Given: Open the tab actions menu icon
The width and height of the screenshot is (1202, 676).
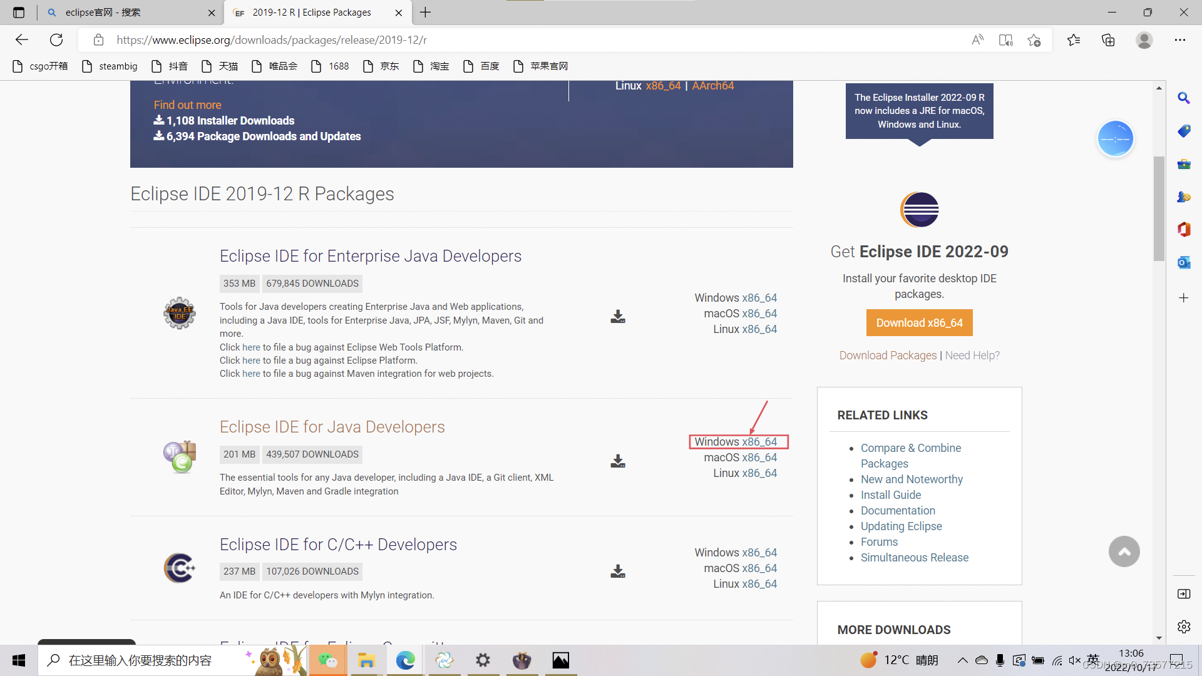Looking at the screenshot, I should pos(19,13).
